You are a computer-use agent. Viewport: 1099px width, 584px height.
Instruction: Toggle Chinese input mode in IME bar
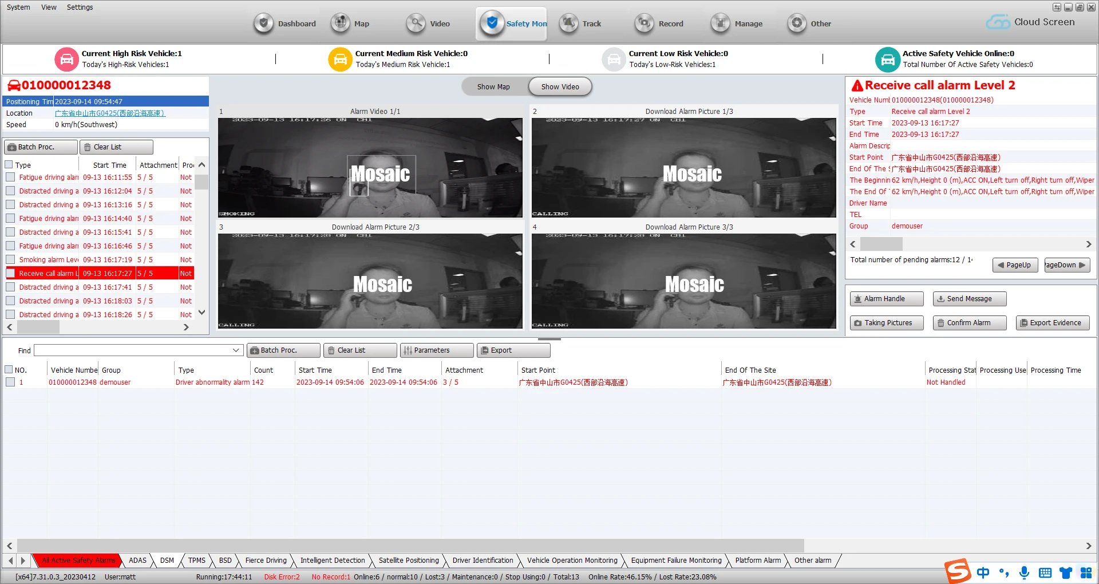[x=983, y=573]
